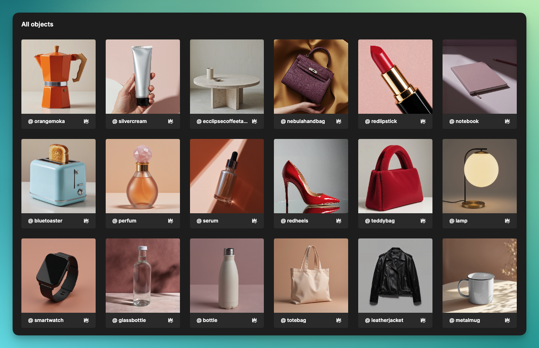The width and height of the screenshot is (539, 348).
Task: Click the '@ ecclipsecoffeeta...' label
Action: (222, 121)
